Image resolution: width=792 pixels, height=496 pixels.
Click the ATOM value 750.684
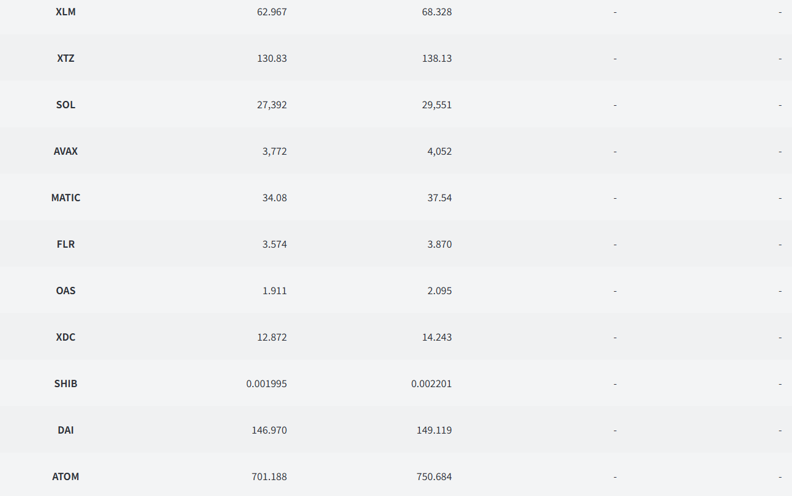(x=435, y=476)
